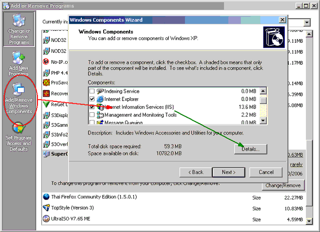Enable the Indexing Service checkbox
The image size is (320, 232).
92,91
